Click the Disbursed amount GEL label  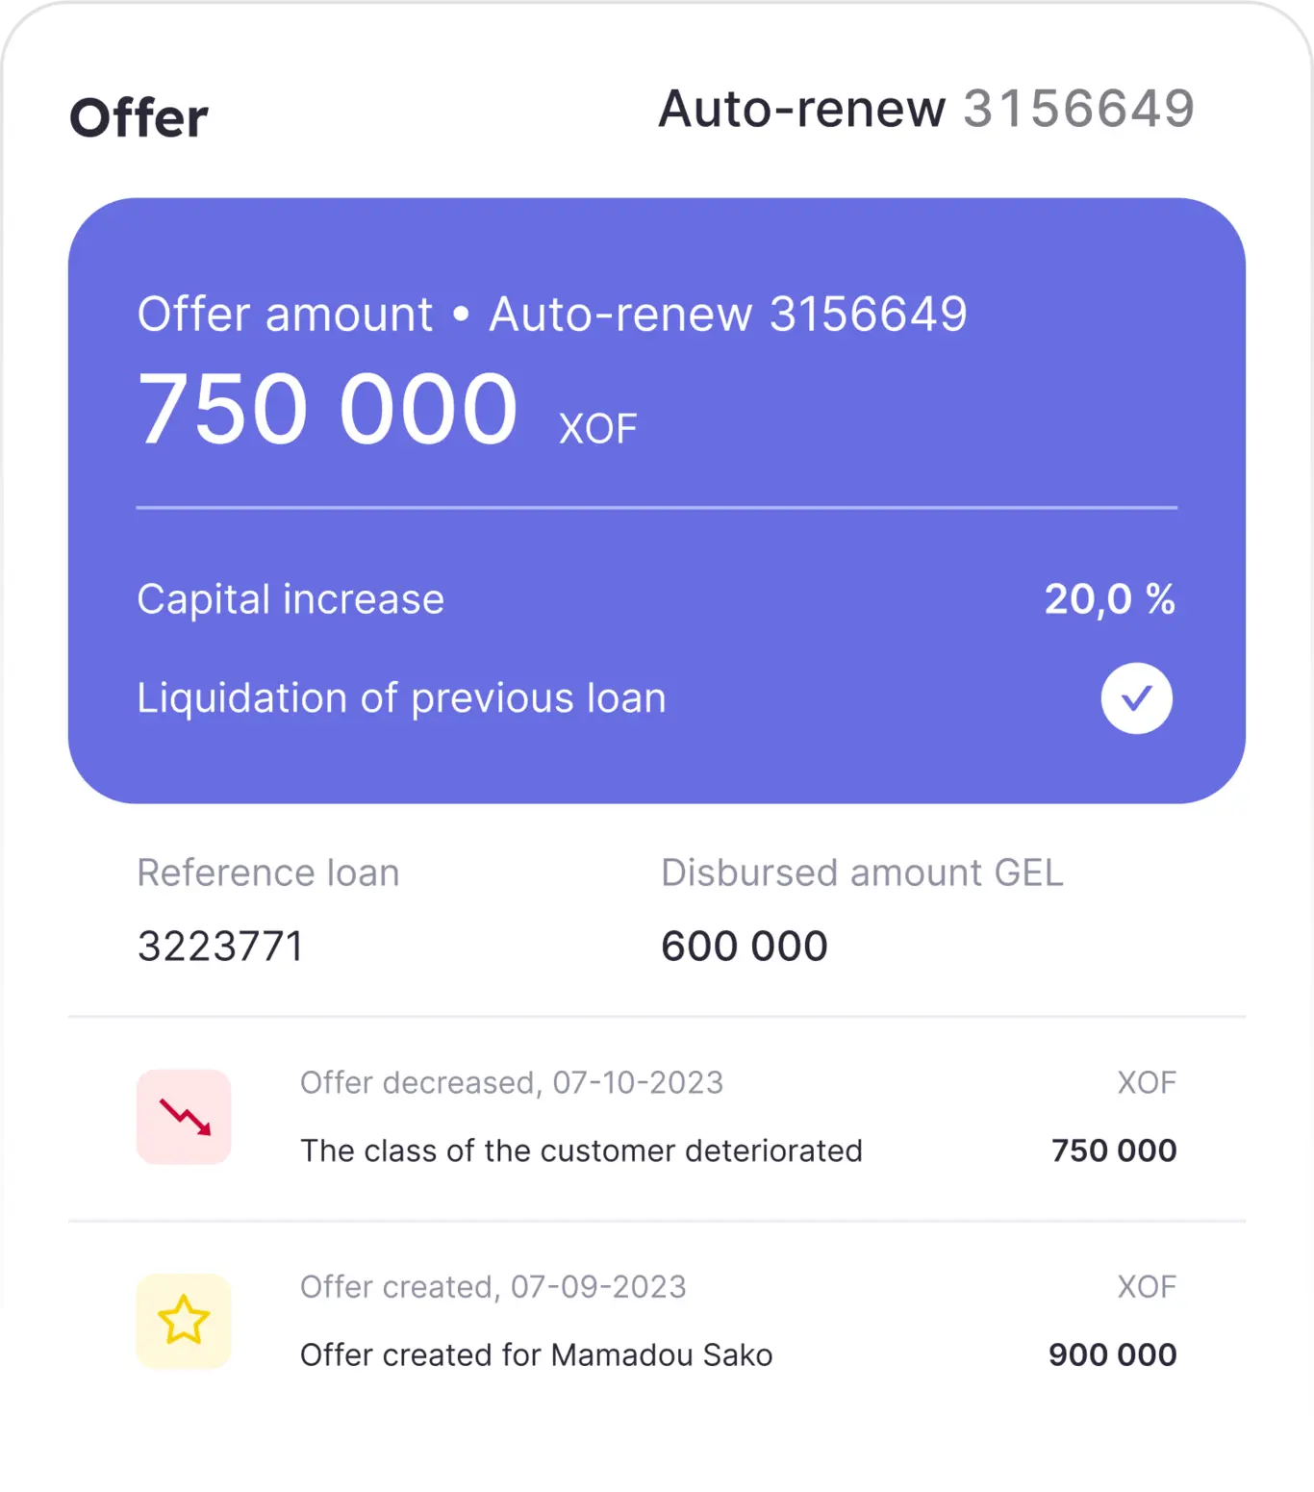[x=862, y=873]
